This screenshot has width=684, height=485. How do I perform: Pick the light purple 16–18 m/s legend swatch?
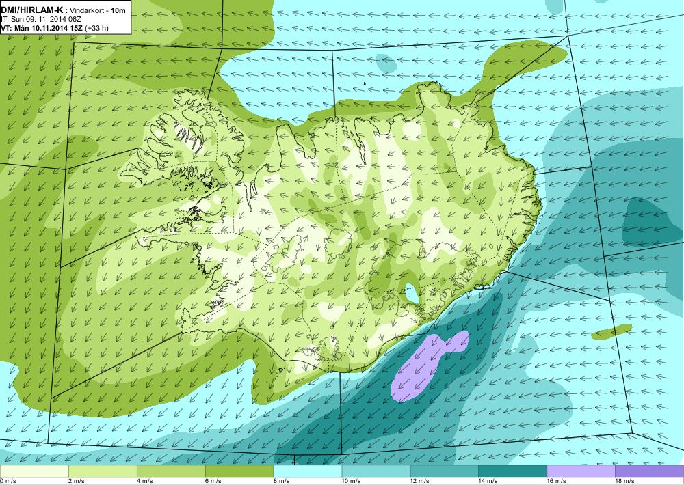pyautogui.click(x=581, y=471)
